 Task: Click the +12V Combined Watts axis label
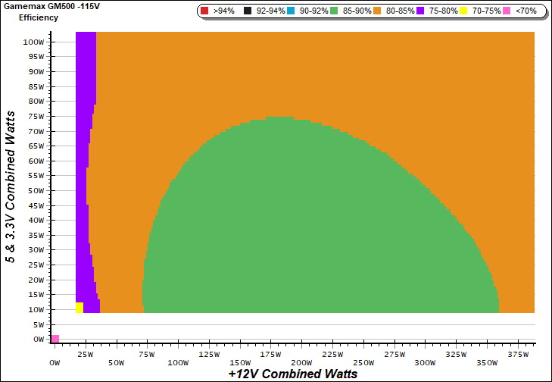tap(292, 374)
